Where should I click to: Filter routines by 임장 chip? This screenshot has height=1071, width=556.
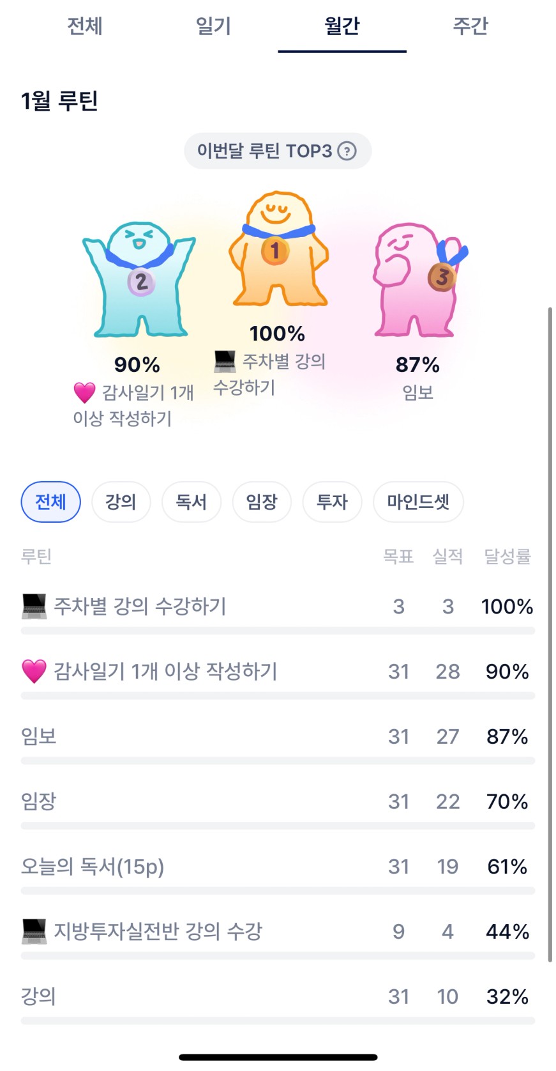(262, 502)
